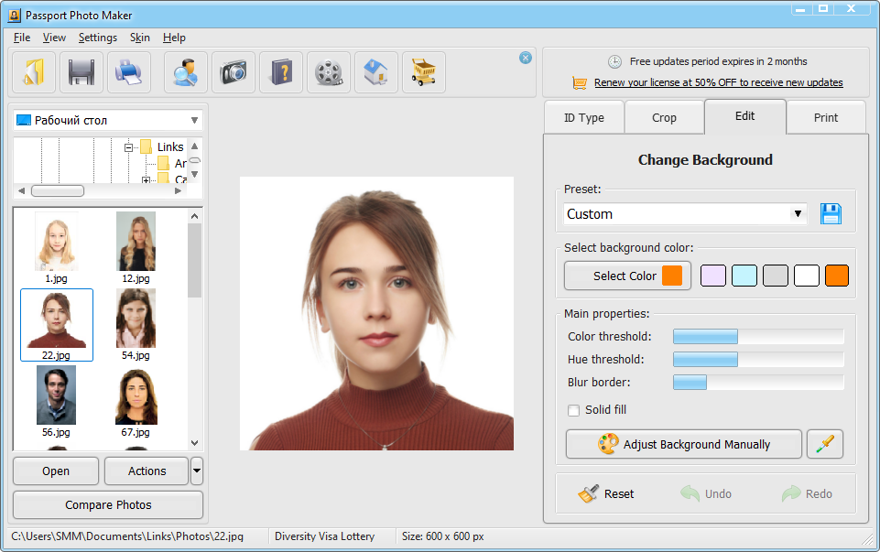Click the shopping cart order icon
The image size is (880, 552).
(423, 72)
